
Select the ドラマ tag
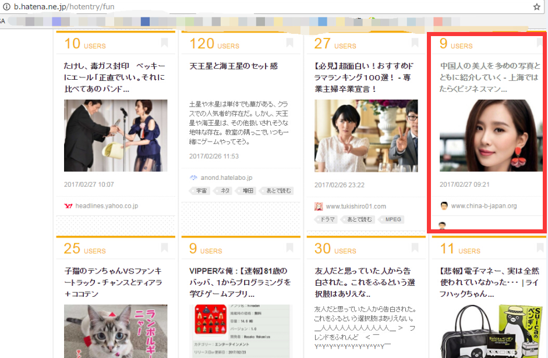pos(327,219)
